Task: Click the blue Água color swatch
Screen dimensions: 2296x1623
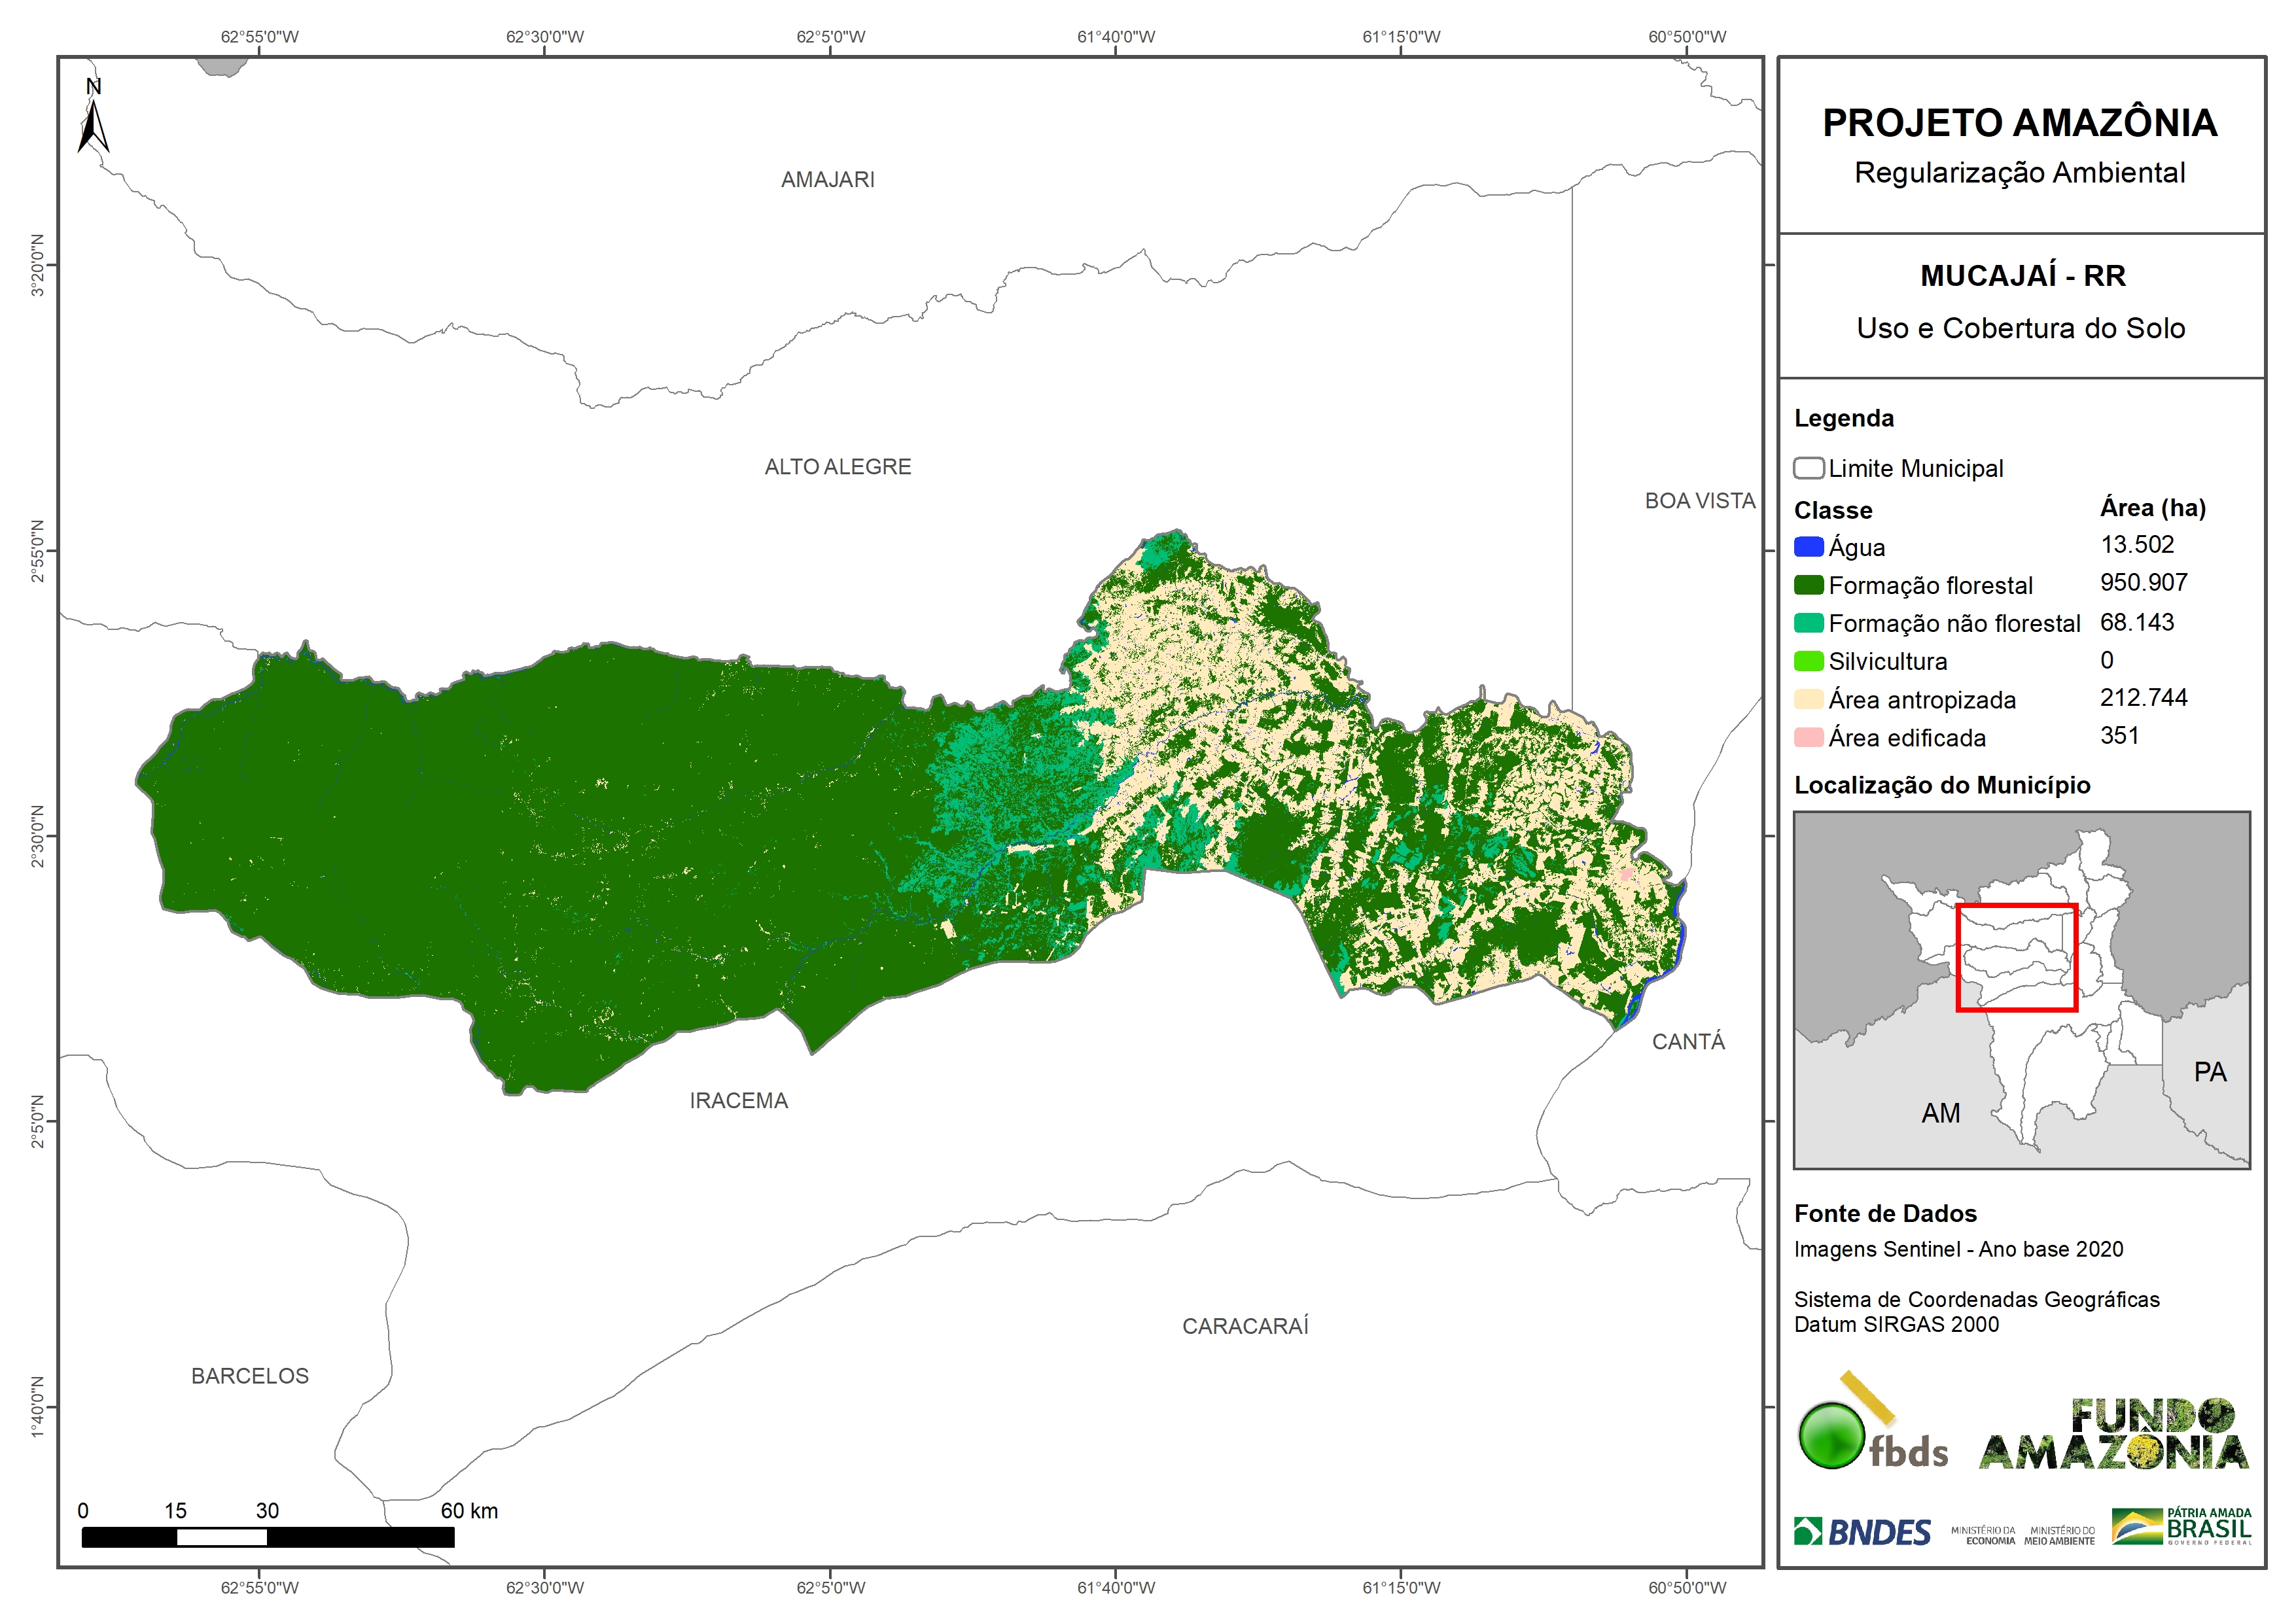Action: 1808,547
